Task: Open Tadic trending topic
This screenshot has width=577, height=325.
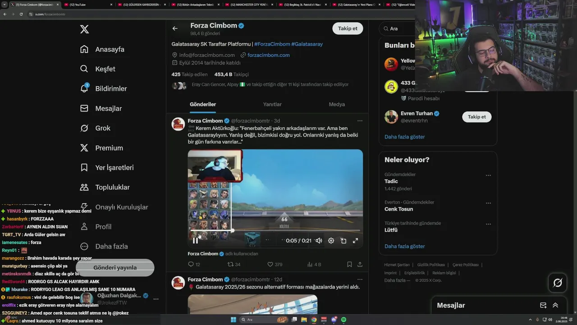Action: click(391, 181)
